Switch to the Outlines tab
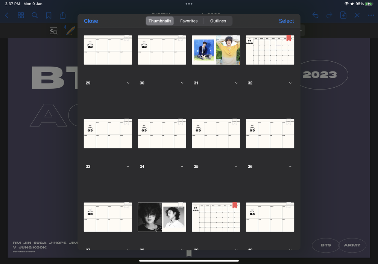Screen dimensions: 378x264 (x=218, y=21)
